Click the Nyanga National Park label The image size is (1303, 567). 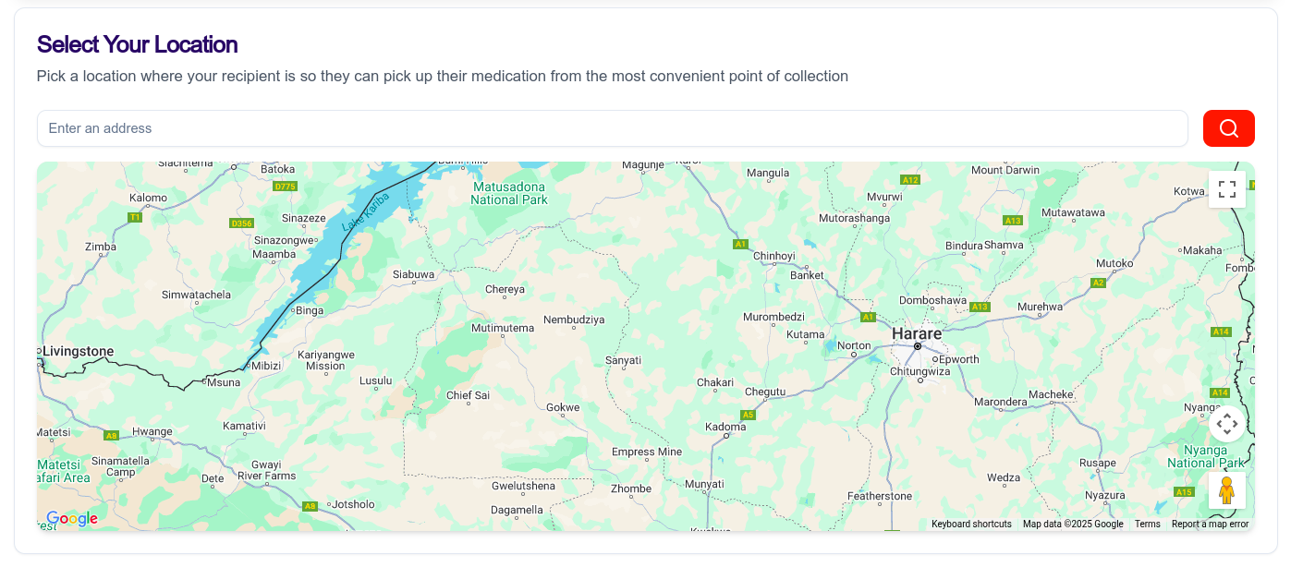coord(1205,456)
